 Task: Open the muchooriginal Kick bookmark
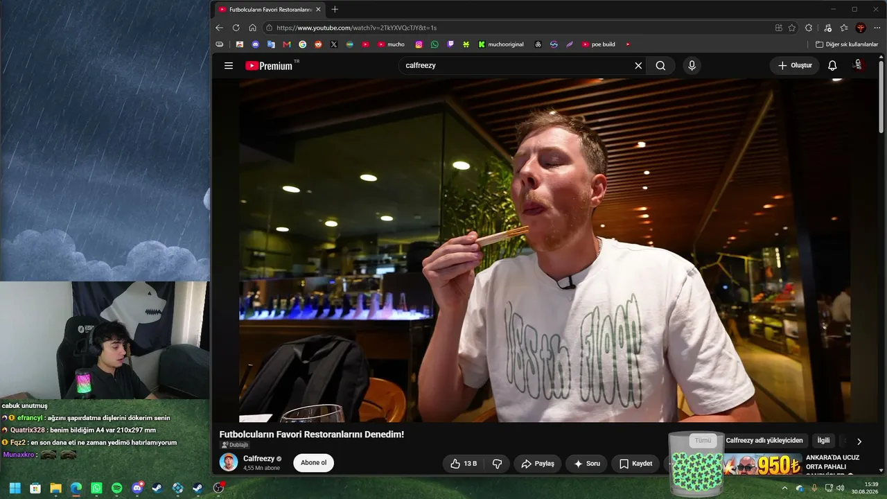coord(501,44)
